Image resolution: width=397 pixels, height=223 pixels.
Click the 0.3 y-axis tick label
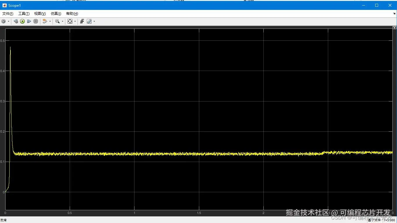click(3, 101)
